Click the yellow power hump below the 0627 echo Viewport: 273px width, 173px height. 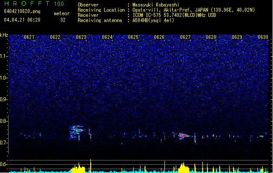tap(183, 168)
